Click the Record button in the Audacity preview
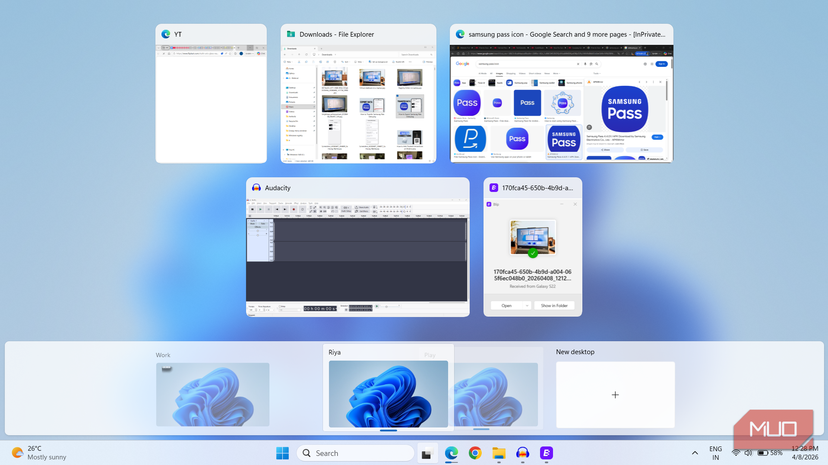Screen dimensions: 828x465 point(294,209)
